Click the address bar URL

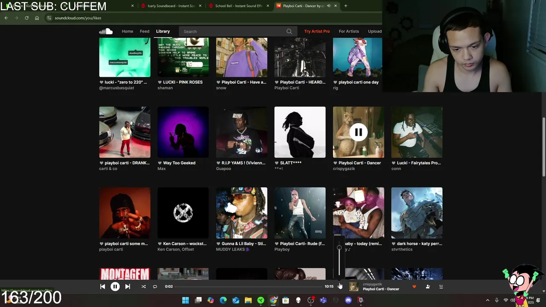click(x=78, y=18)
